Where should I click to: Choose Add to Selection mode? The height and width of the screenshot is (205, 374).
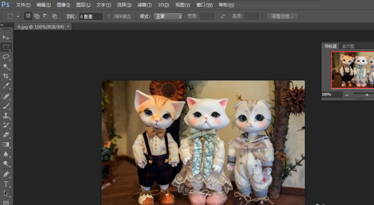coord(37,16)
